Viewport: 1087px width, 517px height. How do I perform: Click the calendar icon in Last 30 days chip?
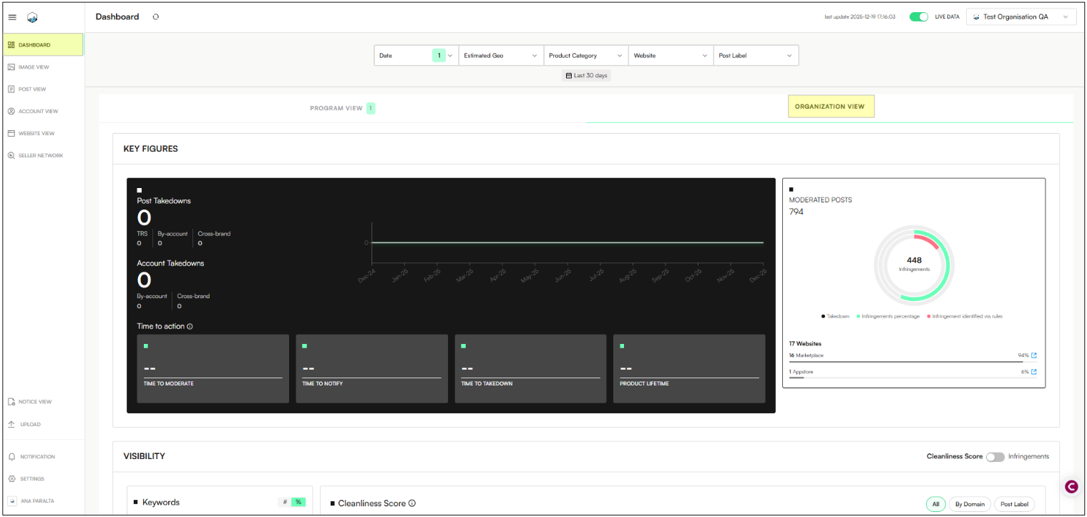point(569,76)
